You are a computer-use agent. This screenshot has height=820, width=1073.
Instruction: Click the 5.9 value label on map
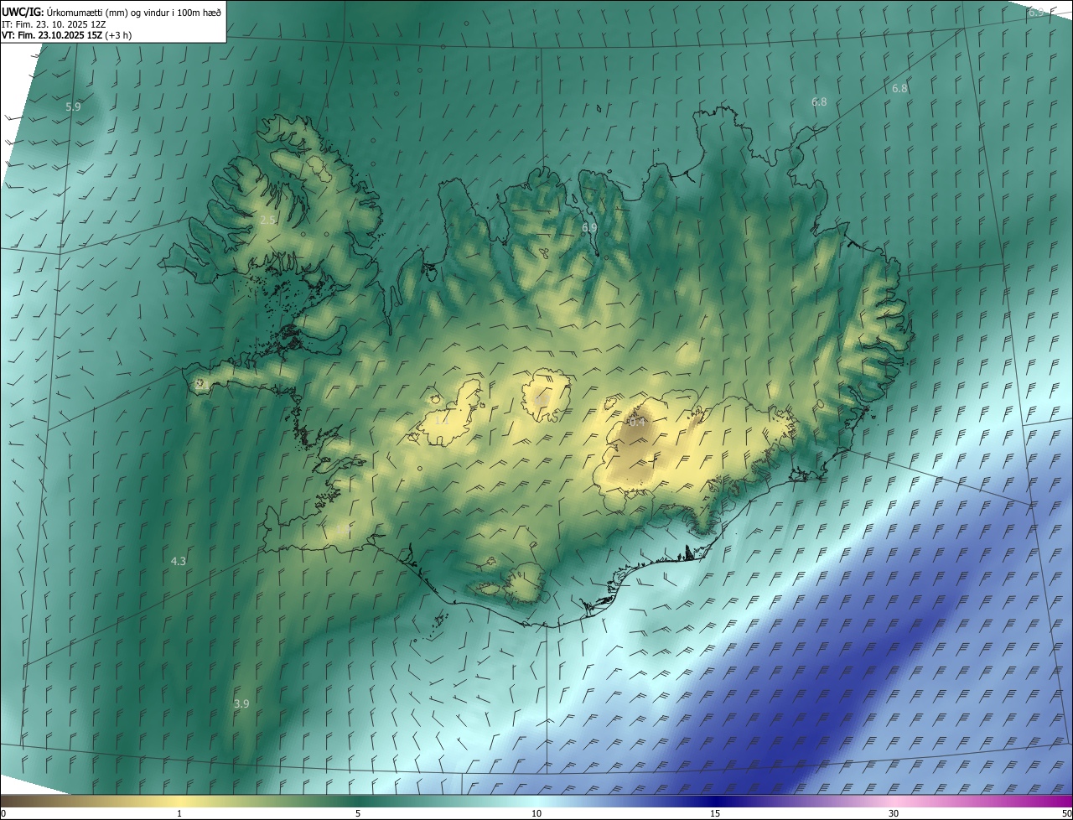pos(73,106)
